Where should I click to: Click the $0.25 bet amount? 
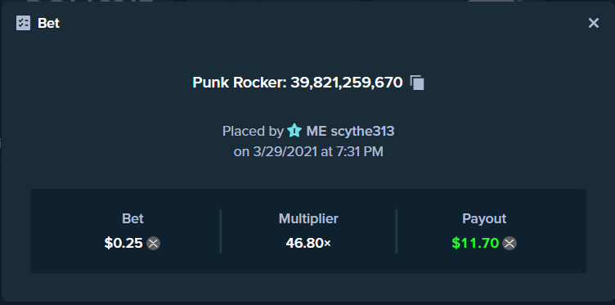[123, 243]
